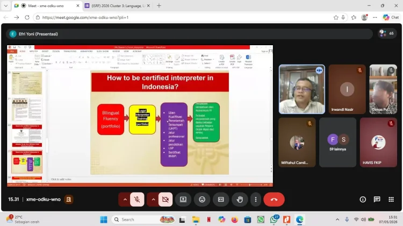Open WhatsApp with 27 badge on taskbar
The image size is (403, 226).
274,220
